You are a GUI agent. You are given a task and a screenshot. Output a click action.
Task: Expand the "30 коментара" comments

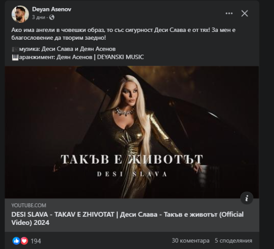[x=190, y=240]
